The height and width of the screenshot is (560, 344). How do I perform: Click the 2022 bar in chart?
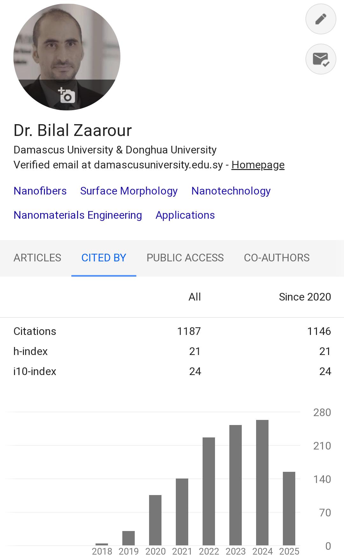209,491
